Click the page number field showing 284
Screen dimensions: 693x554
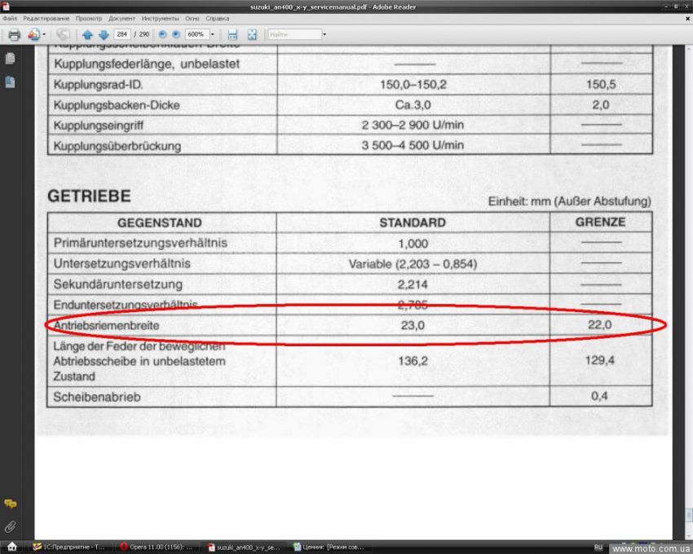tap(122, 35)
